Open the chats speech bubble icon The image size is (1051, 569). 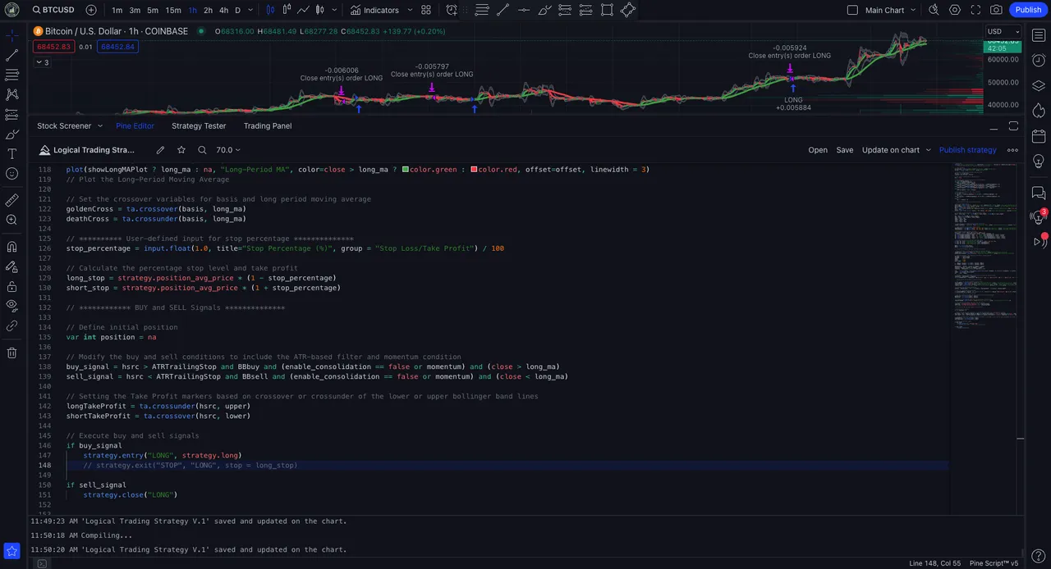click(x=1038, y=193)
